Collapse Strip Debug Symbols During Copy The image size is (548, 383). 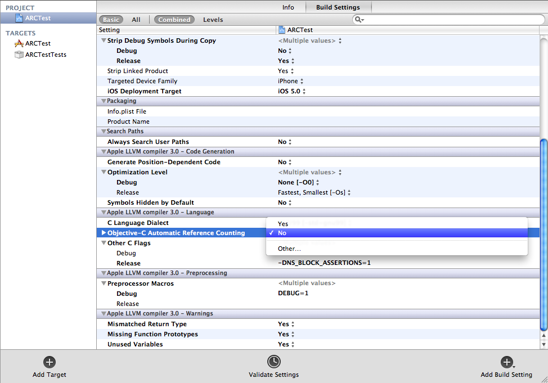[104, 40]
